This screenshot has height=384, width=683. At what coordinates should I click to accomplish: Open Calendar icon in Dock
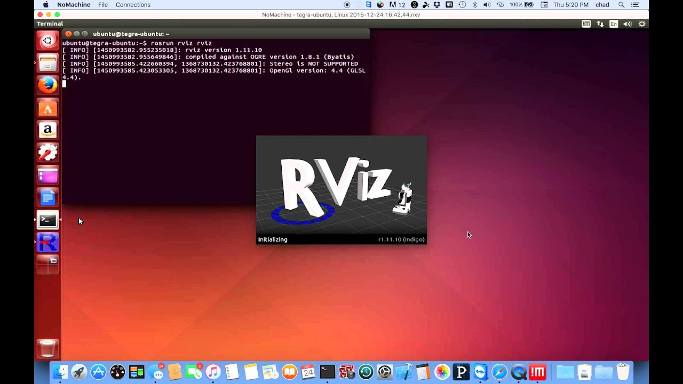(x=308, y=372)
